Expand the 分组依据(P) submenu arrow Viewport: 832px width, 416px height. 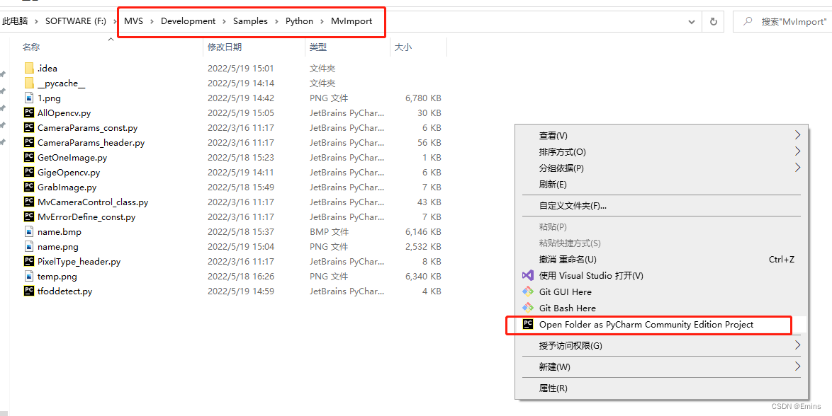point(797,168)
